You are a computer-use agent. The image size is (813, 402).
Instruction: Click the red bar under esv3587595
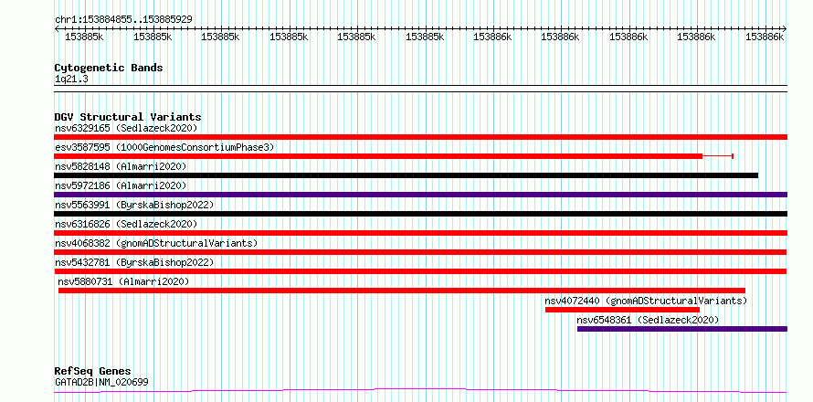(378, 156)
